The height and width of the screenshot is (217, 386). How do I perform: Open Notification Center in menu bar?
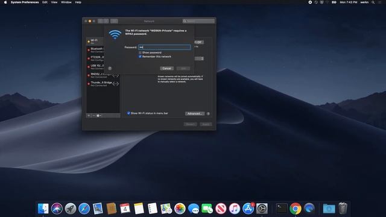(x=380, y=2)
